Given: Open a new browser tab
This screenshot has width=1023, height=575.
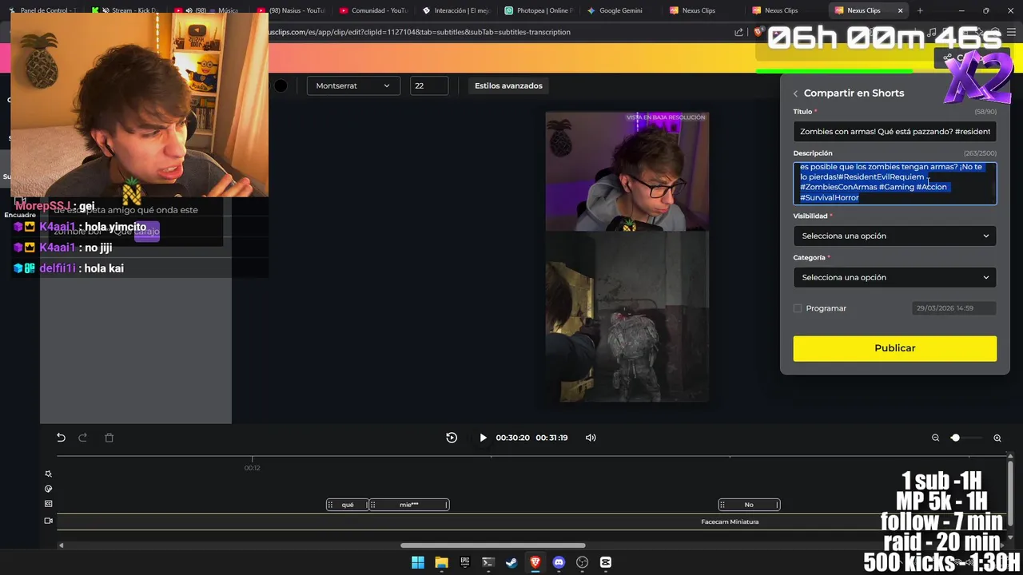Looking at the screenshot, I should click(920, 10).
